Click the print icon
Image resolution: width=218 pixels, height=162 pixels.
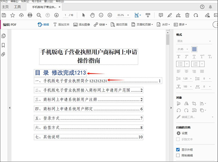[30, 15]
